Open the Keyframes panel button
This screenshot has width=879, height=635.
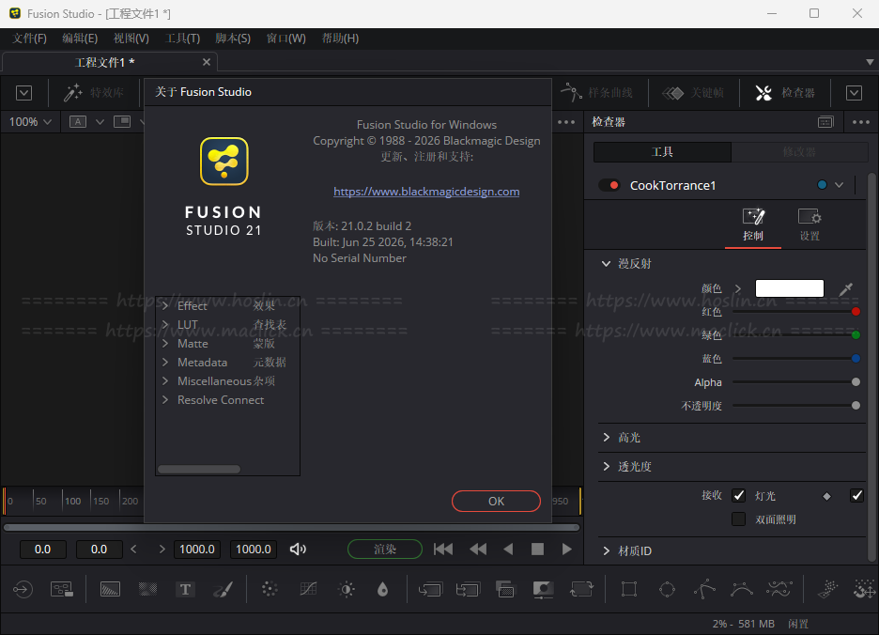[693, 93]
